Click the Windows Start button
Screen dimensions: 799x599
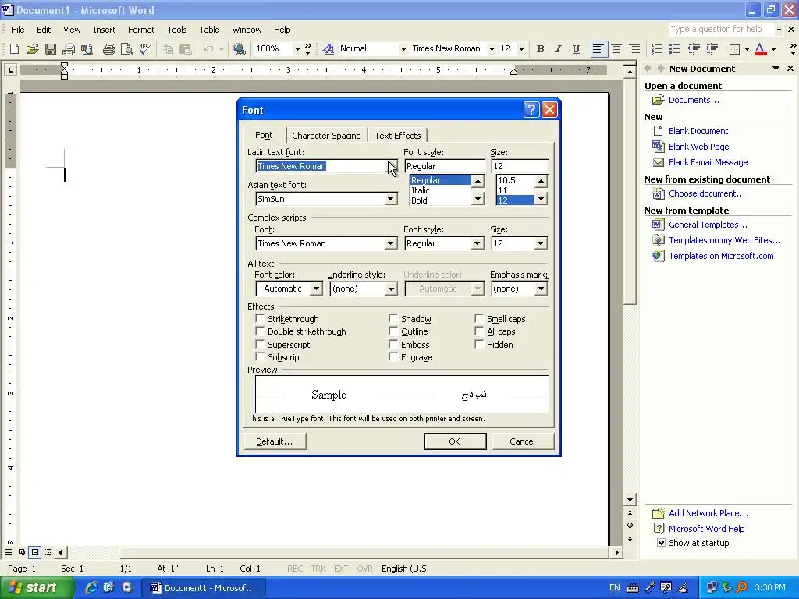coord(37,587)
